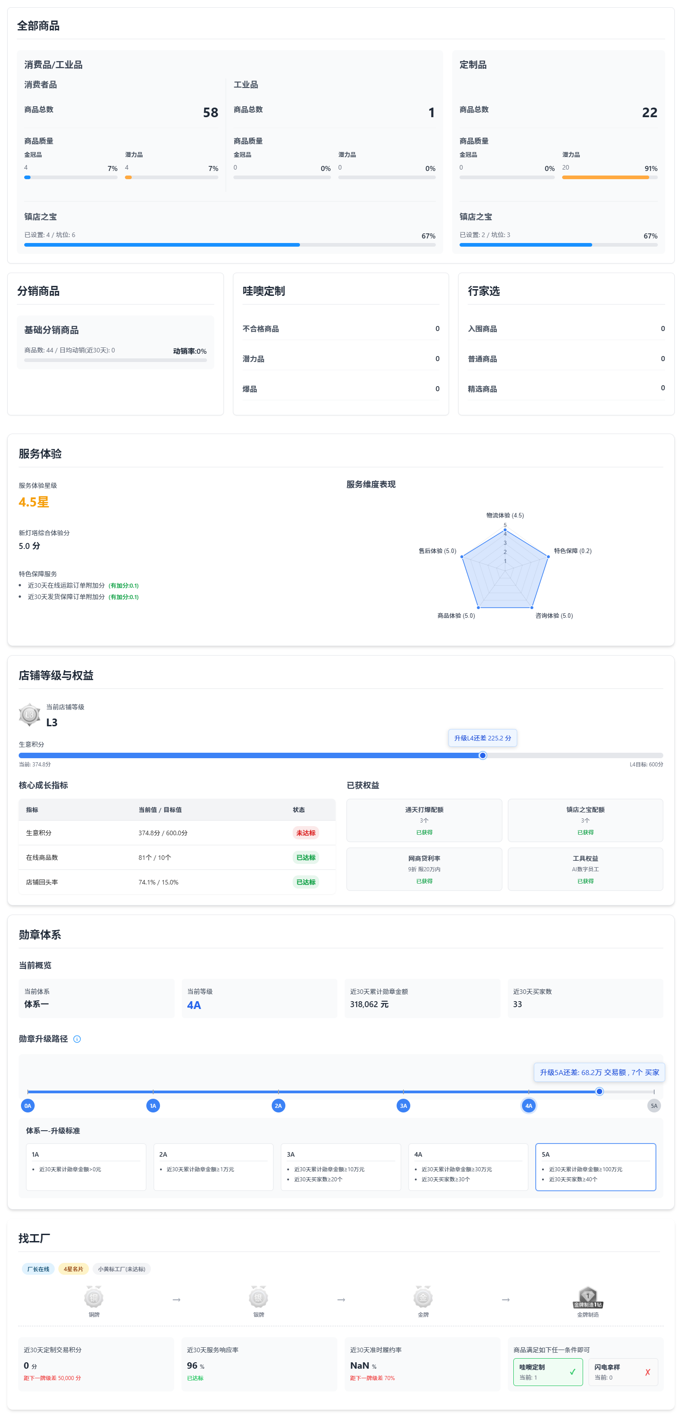Click the 物流体验 point on radar chart
682x1417 pixels.
[x=505, y=530]
